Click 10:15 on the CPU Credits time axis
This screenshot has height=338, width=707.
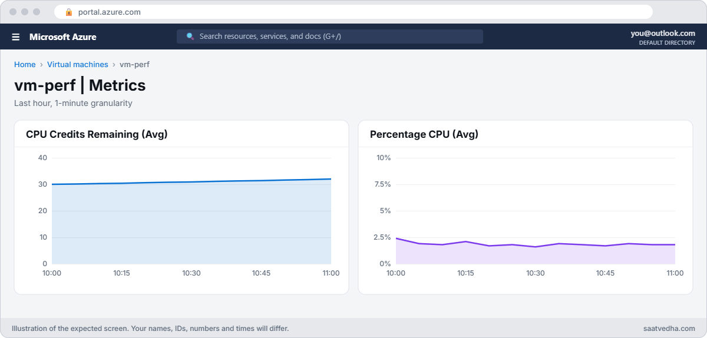tap(121, 273)
